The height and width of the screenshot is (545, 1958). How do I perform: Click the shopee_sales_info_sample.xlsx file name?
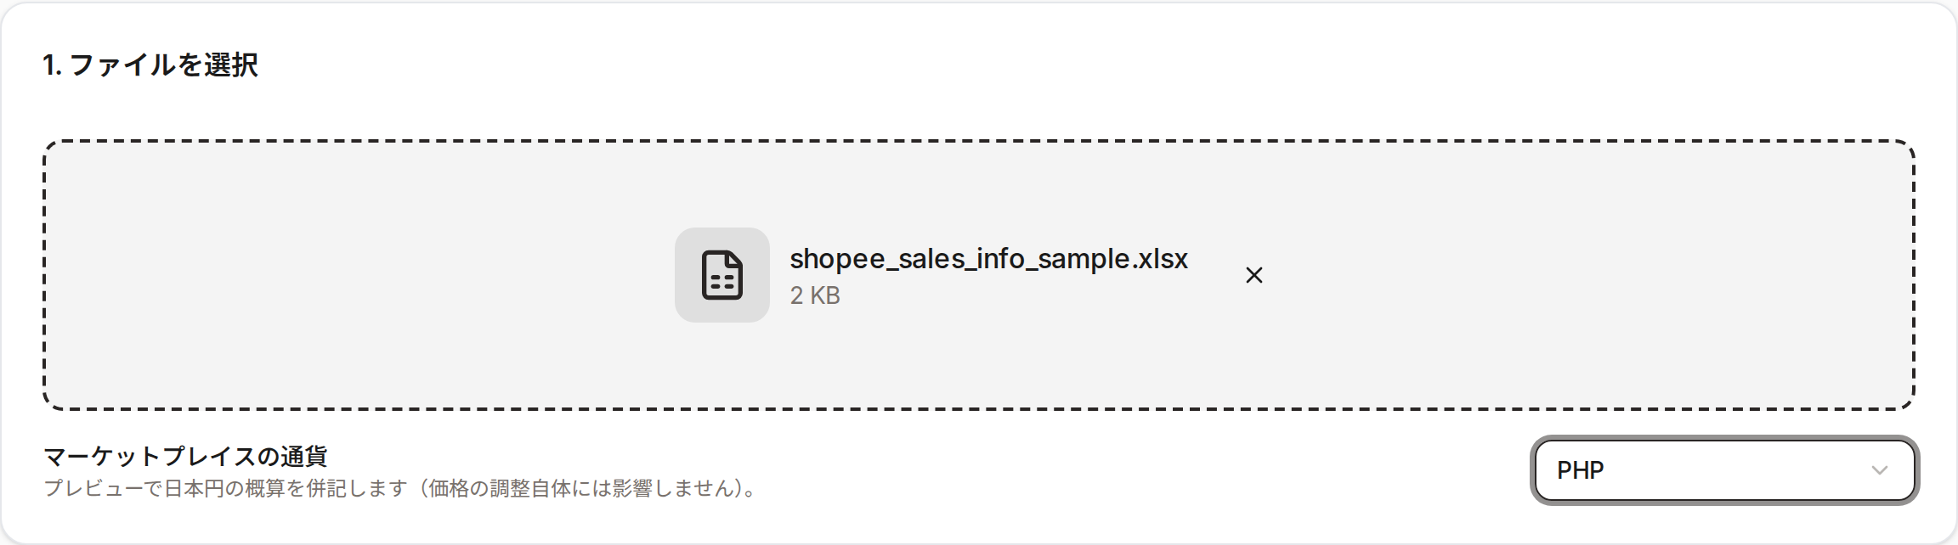click(988, 259)
